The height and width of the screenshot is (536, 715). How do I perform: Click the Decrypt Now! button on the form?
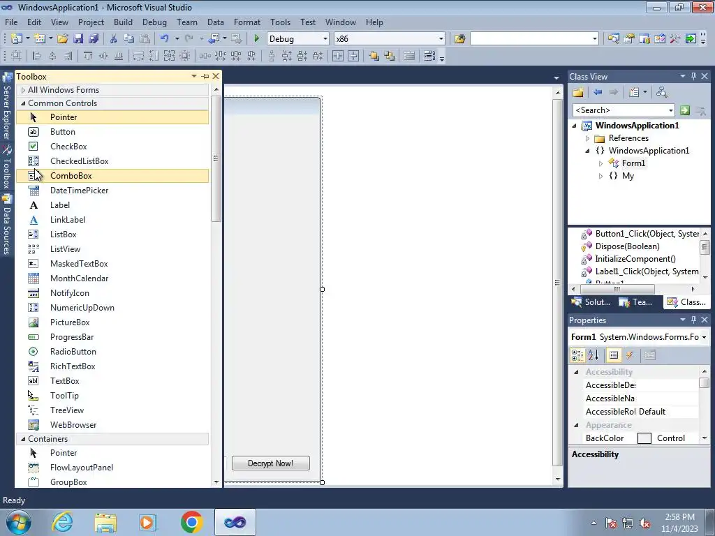(x=271, y=463)
